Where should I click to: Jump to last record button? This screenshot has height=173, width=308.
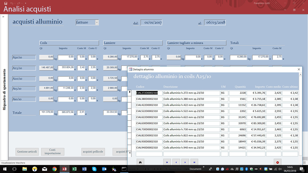[194, 162]
